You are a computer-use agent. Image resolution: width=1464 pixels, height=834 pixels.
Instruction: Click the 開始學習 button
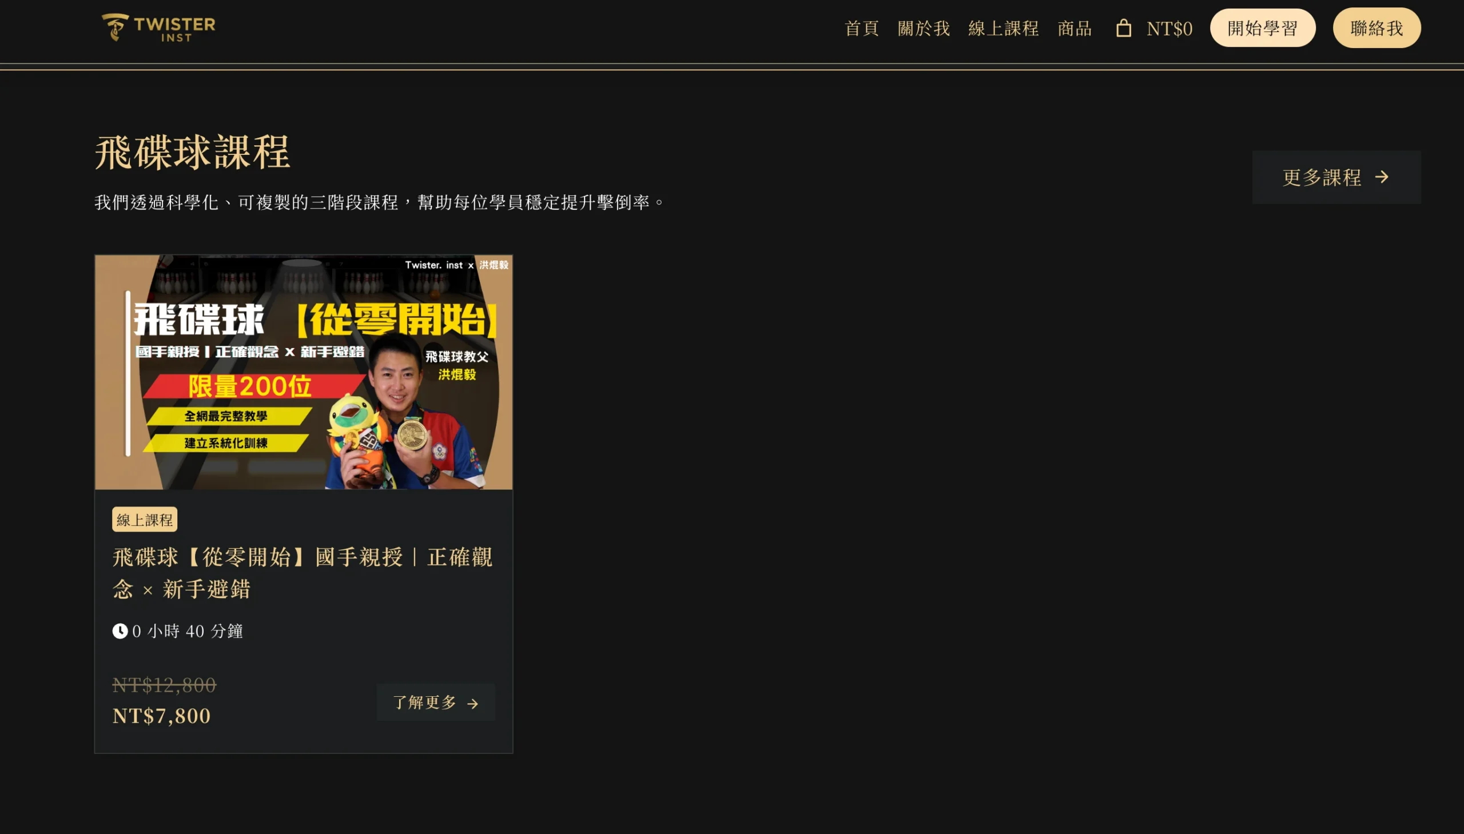pyautogui.click(x=1262, y=27)
